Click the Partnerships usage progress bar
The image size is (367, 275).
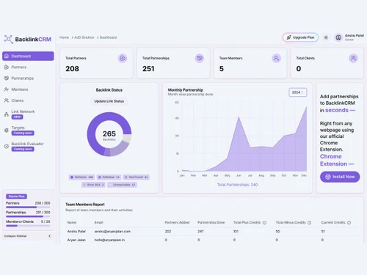pyautogui.click(x=28, y=216)
